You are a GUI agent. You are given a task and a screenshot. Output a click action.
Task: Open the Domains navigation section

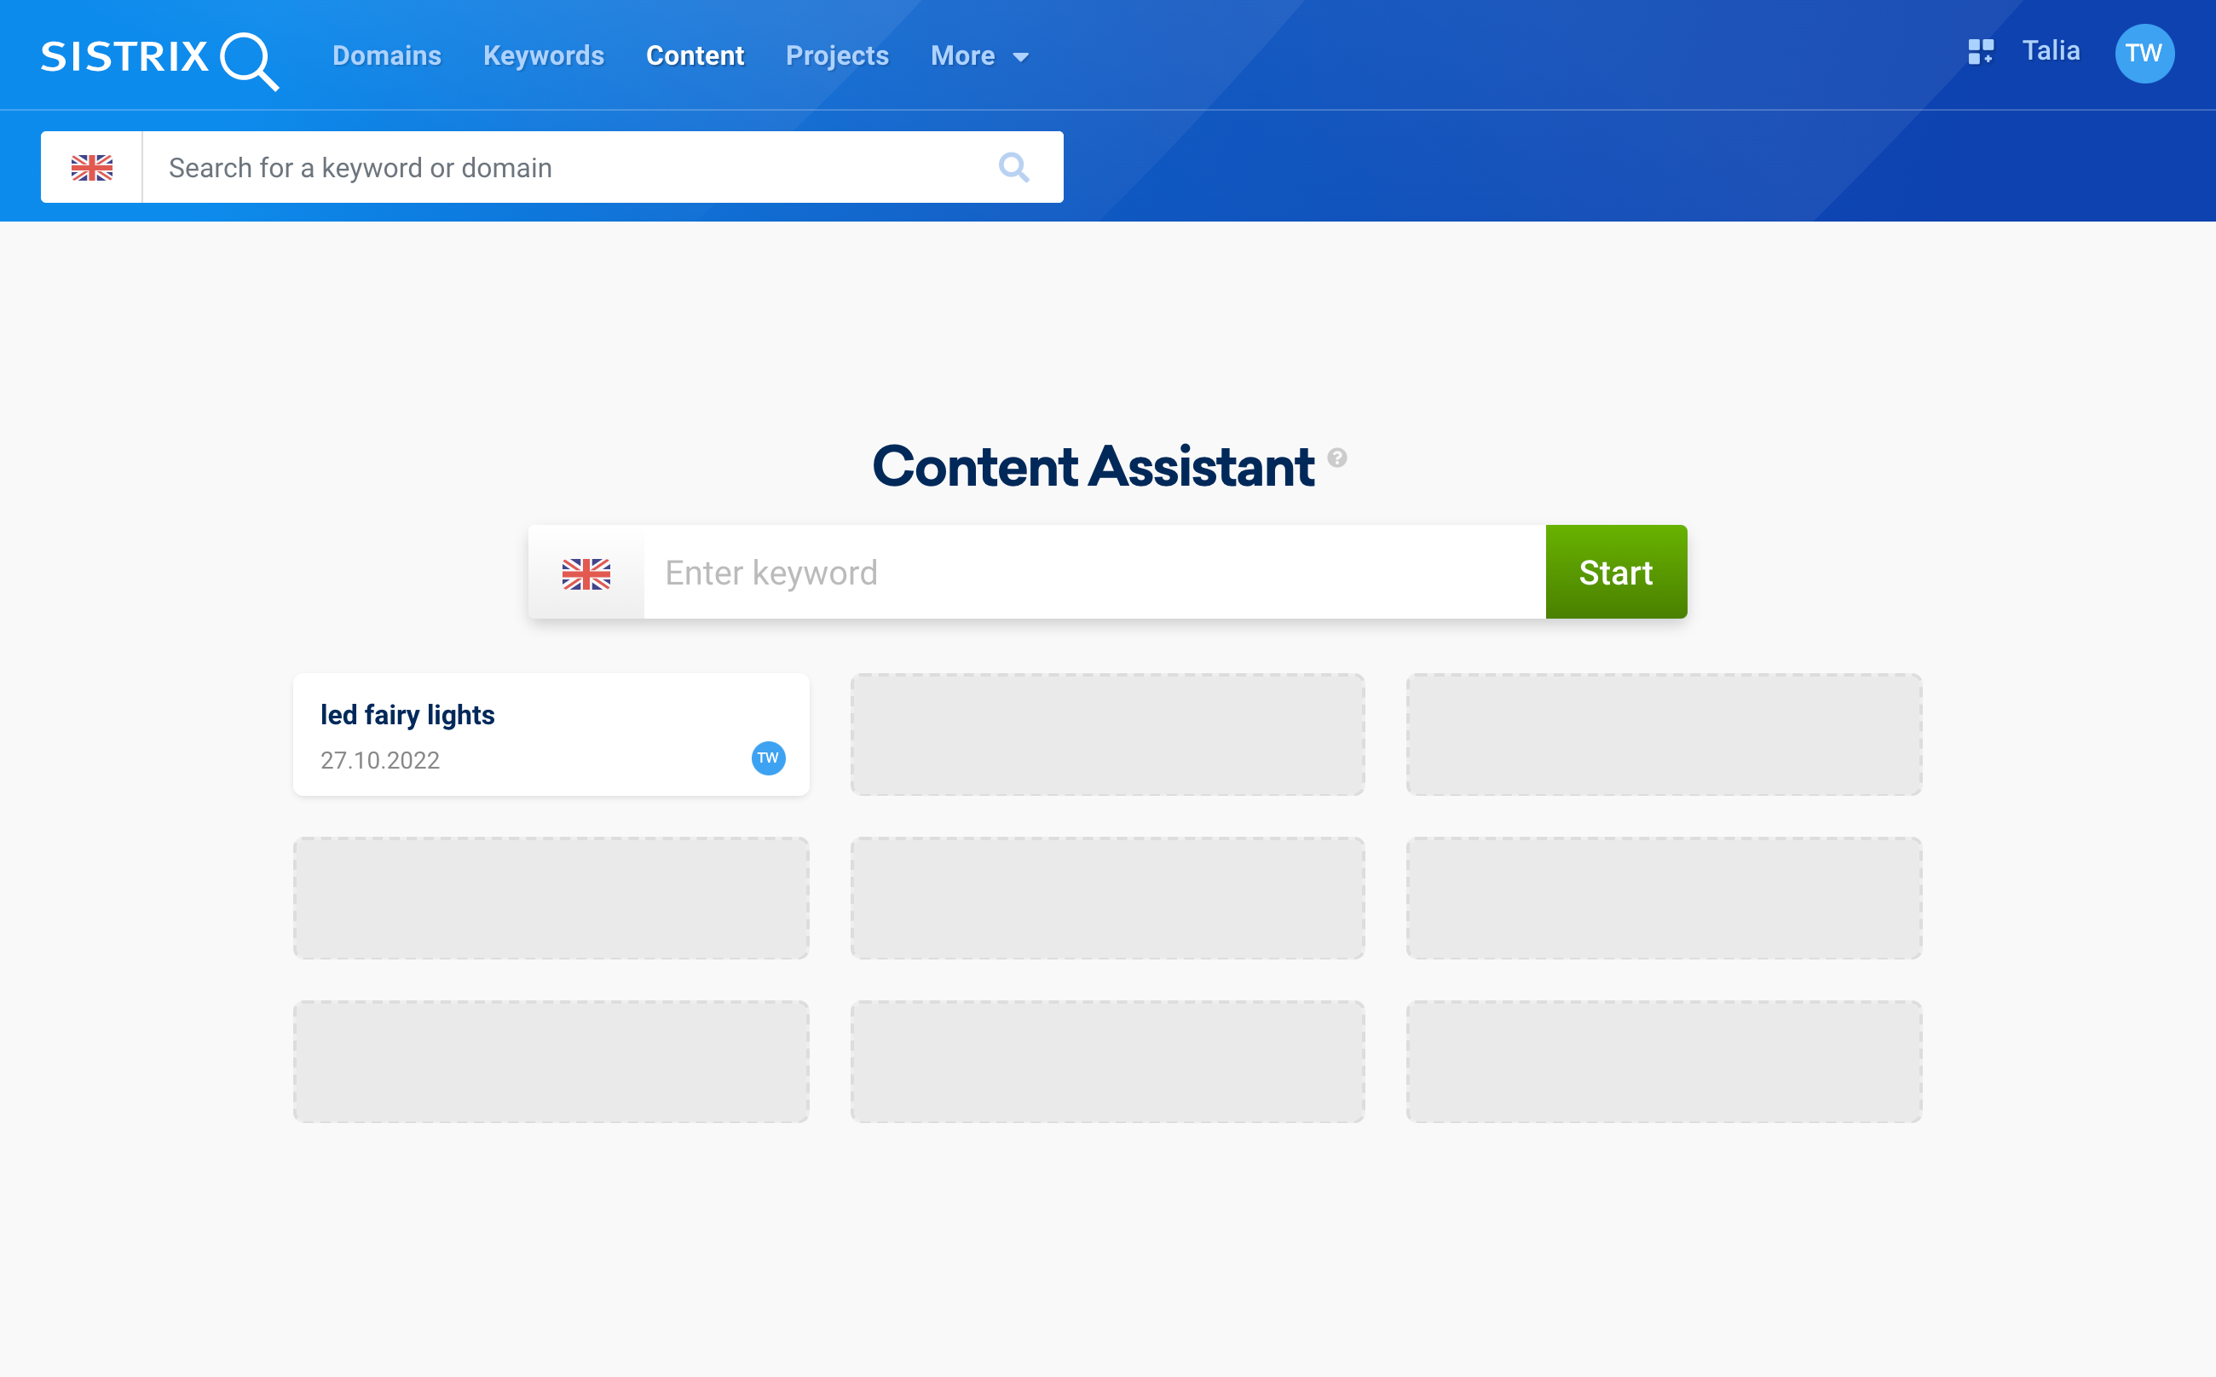(x=387, y=55)
